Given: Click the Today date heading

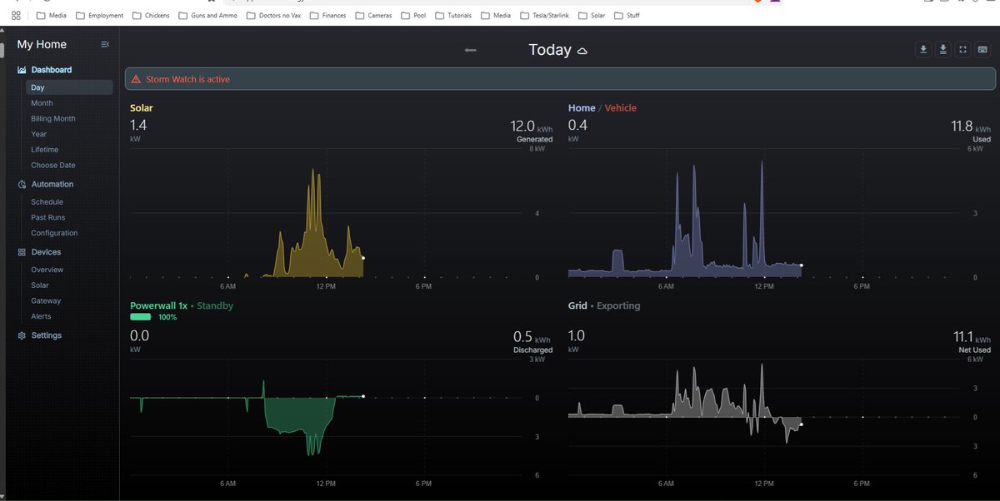Looking at the screenshot, I should (550, 50).
